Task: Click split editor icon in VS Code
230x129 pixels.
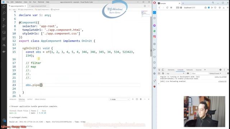Action: (145, 6)
